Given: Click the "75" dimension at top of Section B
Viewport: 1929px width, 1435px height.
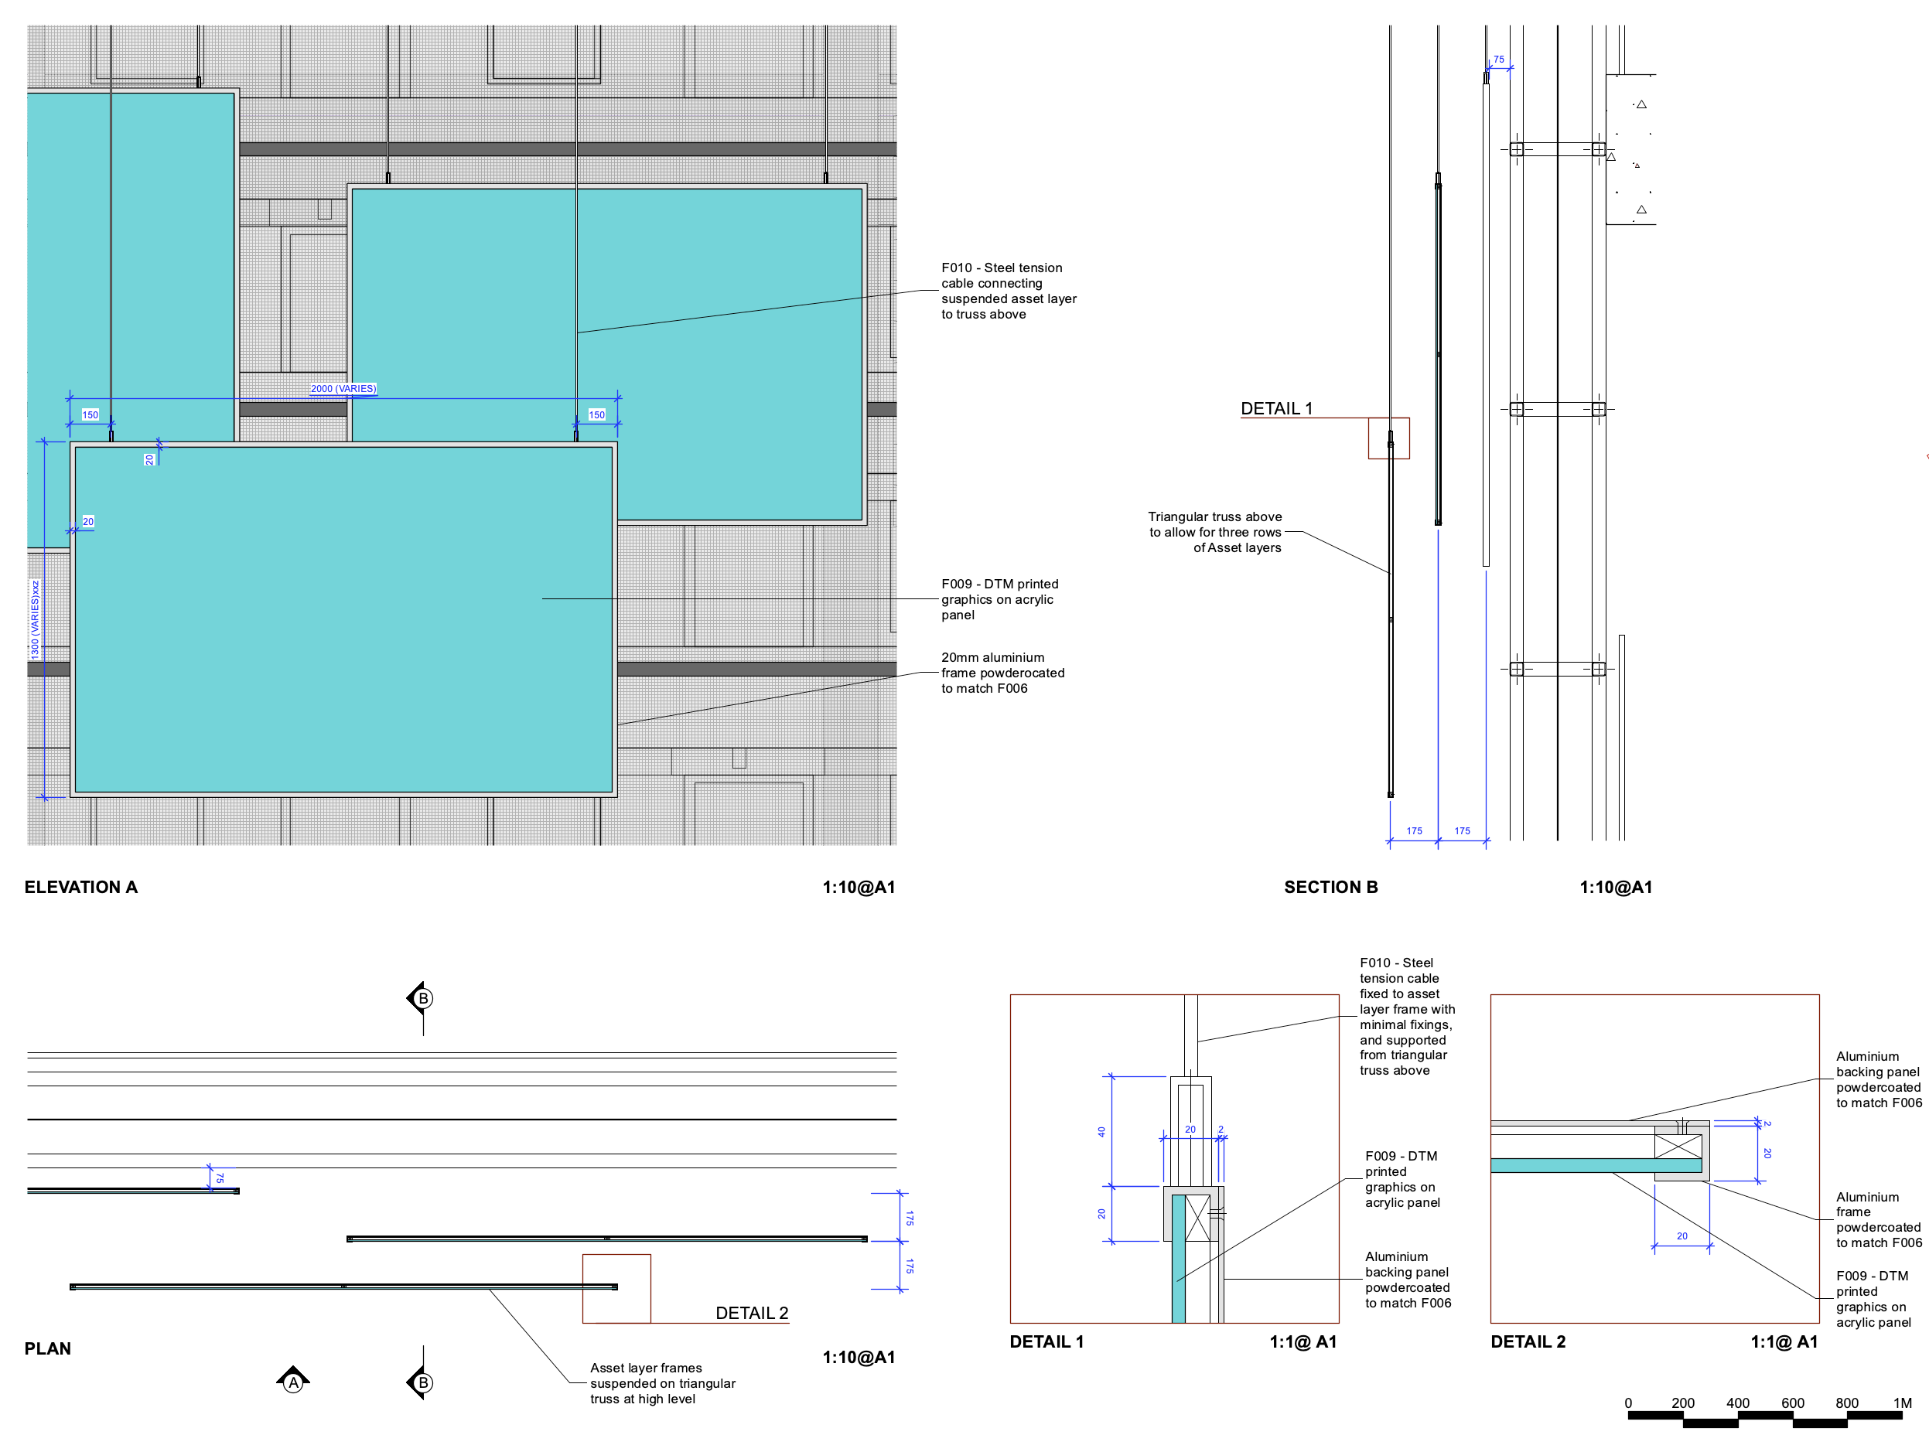Looking at the screenshot, I should pos(1498,60).
